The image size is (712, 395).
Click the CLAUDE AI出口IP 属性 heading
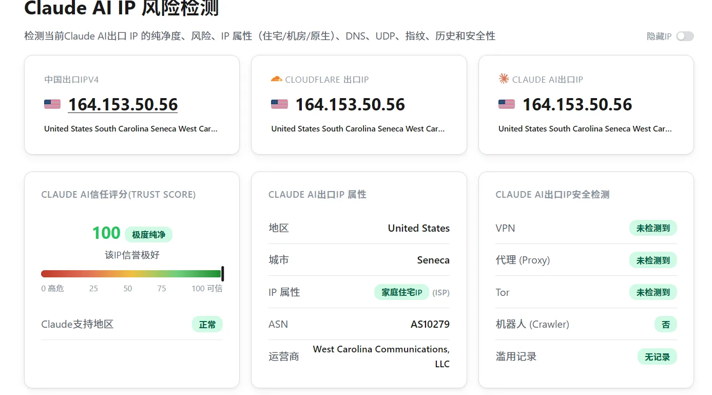(317, 195)
